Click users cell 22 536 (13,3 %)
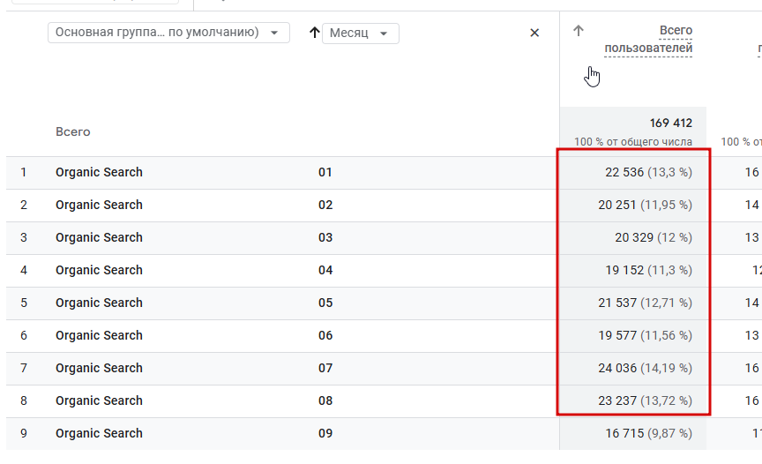 (649, 173)
